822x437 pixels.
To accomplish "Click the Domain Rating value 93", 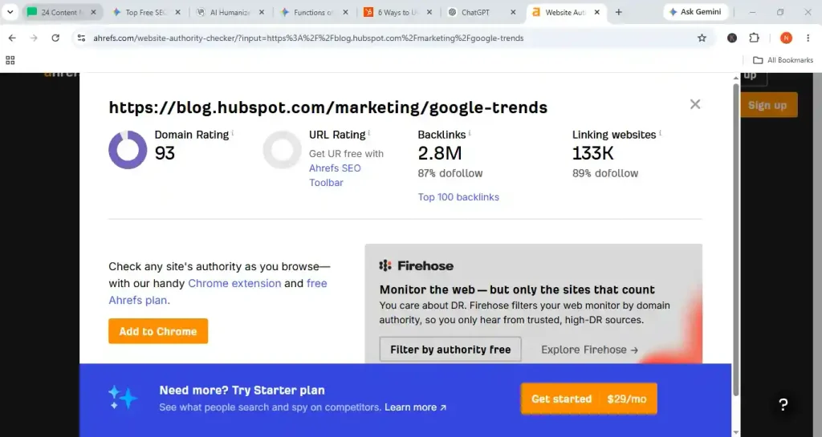I will [165, 153].
